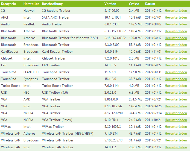The width and height of the screenshot is (190, 151).
Task: Select the NEC manufacturer cell
Action: coord(27,93)
